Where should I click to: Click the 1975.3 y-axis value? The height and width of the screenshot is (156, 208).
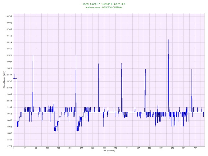[x=9, y=114]
